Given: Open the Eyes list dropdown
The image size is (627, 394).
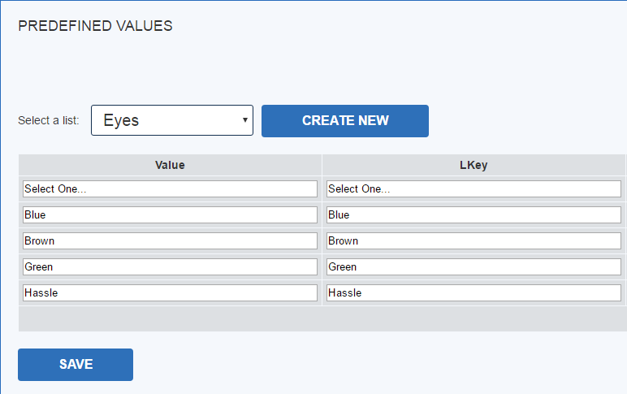Looking at the screenshot, I should [x=172, y=120].
